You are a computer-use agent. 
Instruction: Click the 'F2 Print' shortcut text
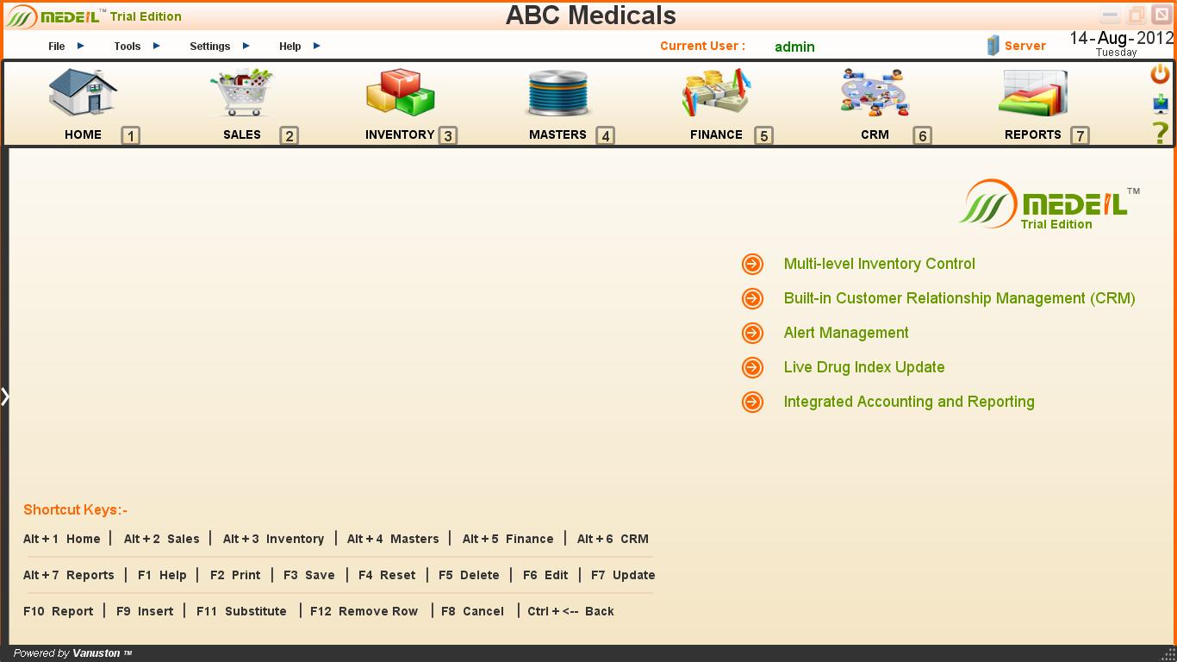coord(235,575)
